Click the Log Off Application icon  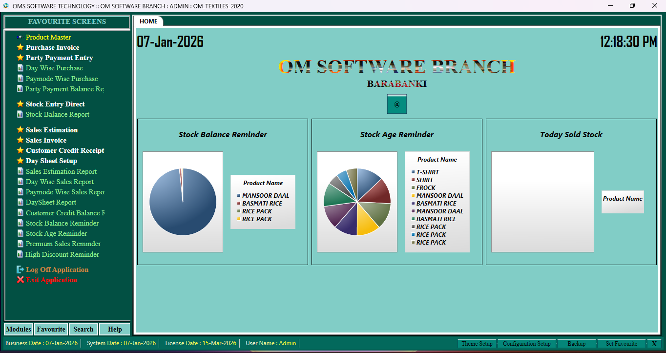point(20,269)
